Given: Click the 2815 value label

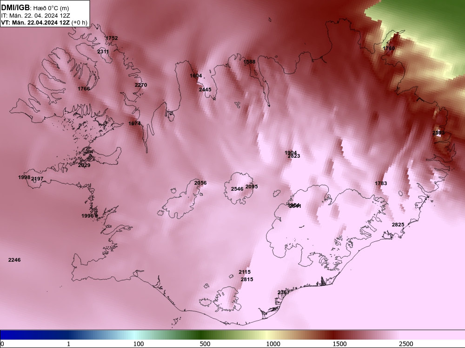Looking at the screenshot, I should pyautogui.click(x=247, y=279).
